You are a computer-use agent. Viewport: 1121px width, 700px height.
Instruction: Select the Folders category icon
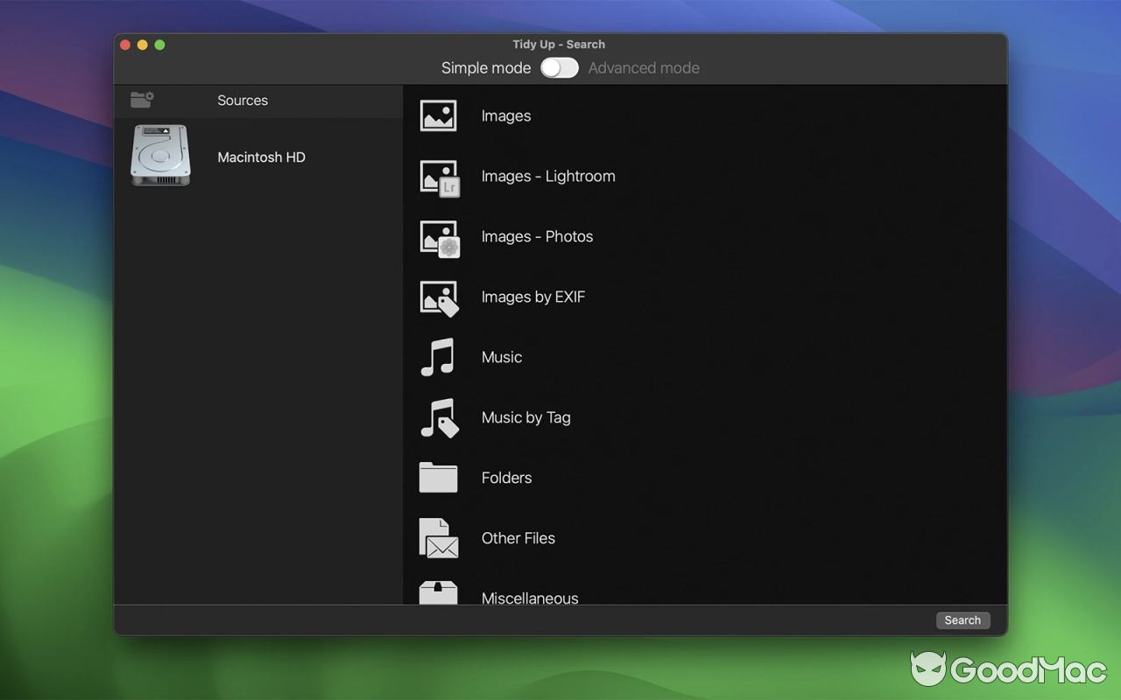[x=438, y=478]
